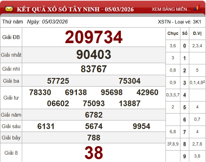Click seventh prize number 788

(94, 138)
